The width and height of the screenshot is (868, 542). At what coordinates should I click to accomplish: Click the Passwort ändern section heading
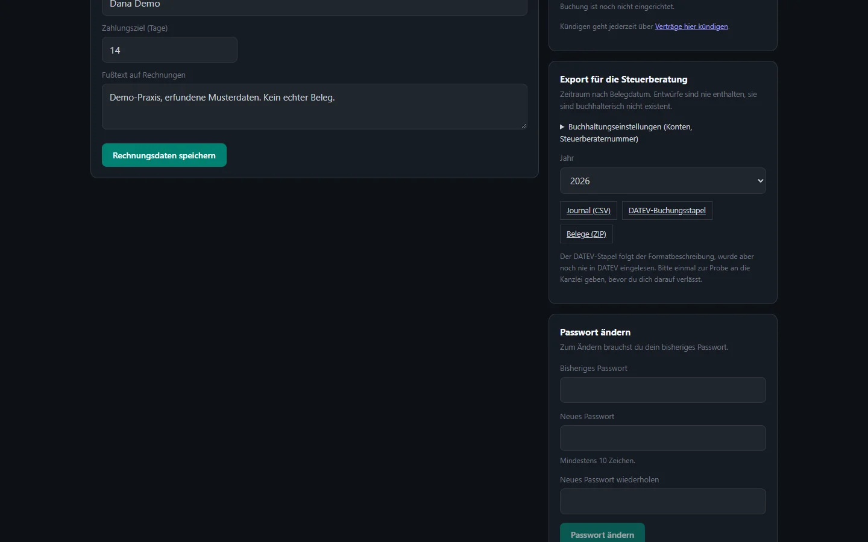pyautogui.click(x=595, y=332)
